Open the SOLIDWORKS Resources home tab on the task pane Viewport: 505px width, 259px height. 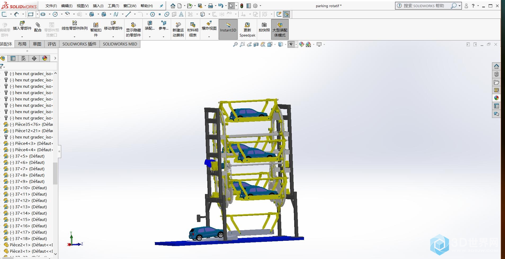[x=497, y=66]
